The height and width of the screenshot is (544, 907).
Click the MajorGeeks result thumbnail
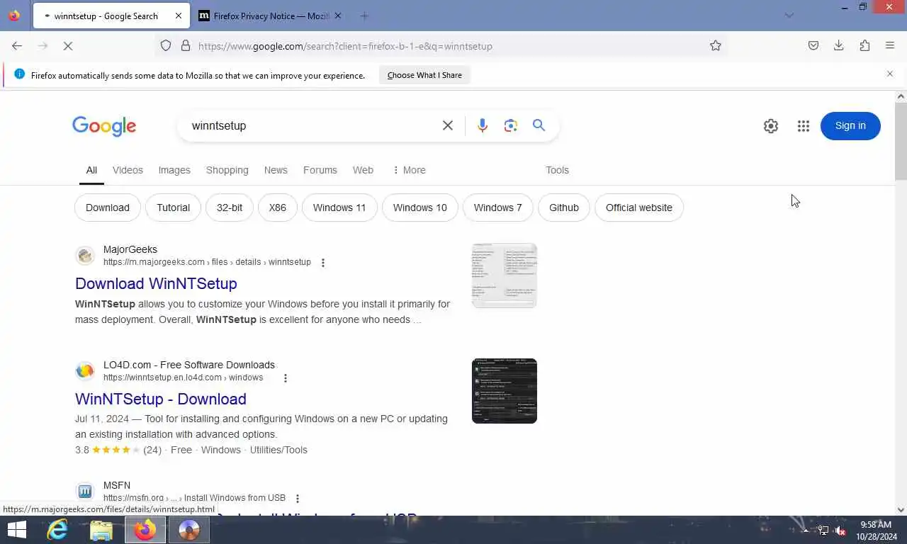click(x=505, y=276)
